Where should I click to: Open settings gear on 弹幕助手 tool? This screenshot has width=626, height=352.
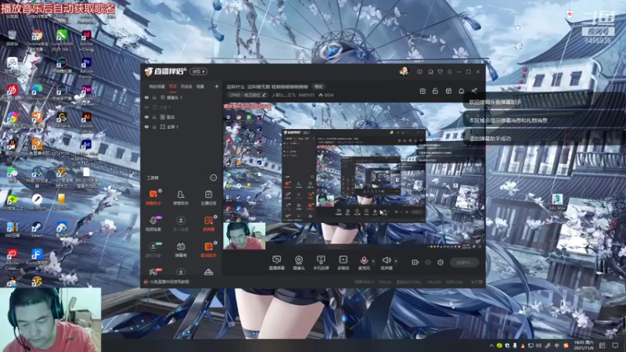160,191
